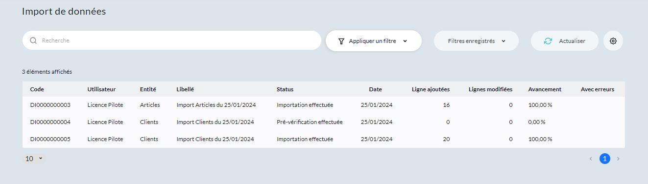Sort by the Date column header
The image size is (648, 184).
coord(376,89)
